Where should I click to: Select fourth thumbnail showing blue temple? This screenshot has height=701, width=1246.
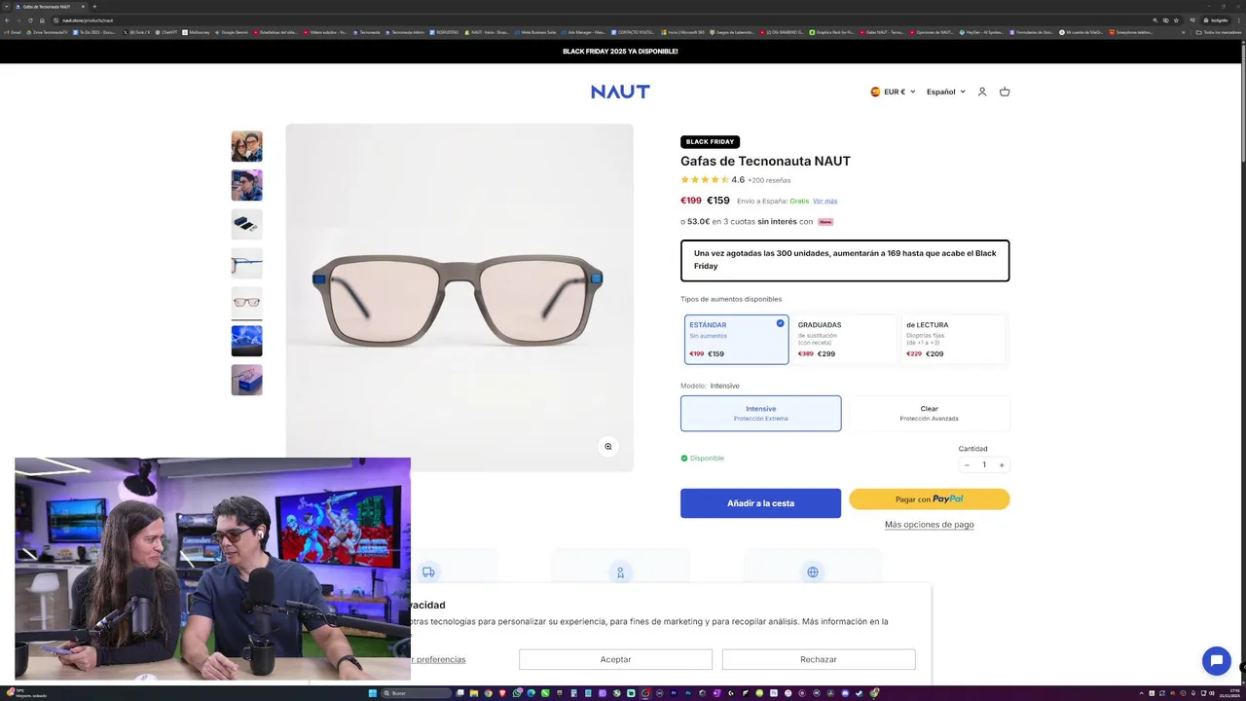tap(246, 263)
